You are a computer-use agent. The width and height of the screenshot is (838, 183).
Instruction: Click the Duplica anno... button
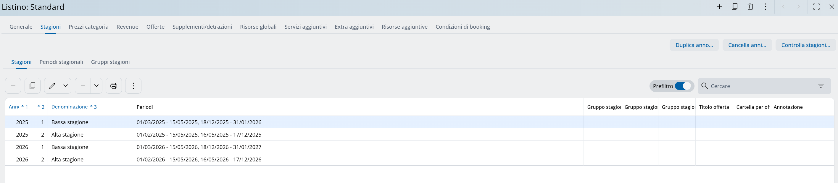click(x=694, y=45)
